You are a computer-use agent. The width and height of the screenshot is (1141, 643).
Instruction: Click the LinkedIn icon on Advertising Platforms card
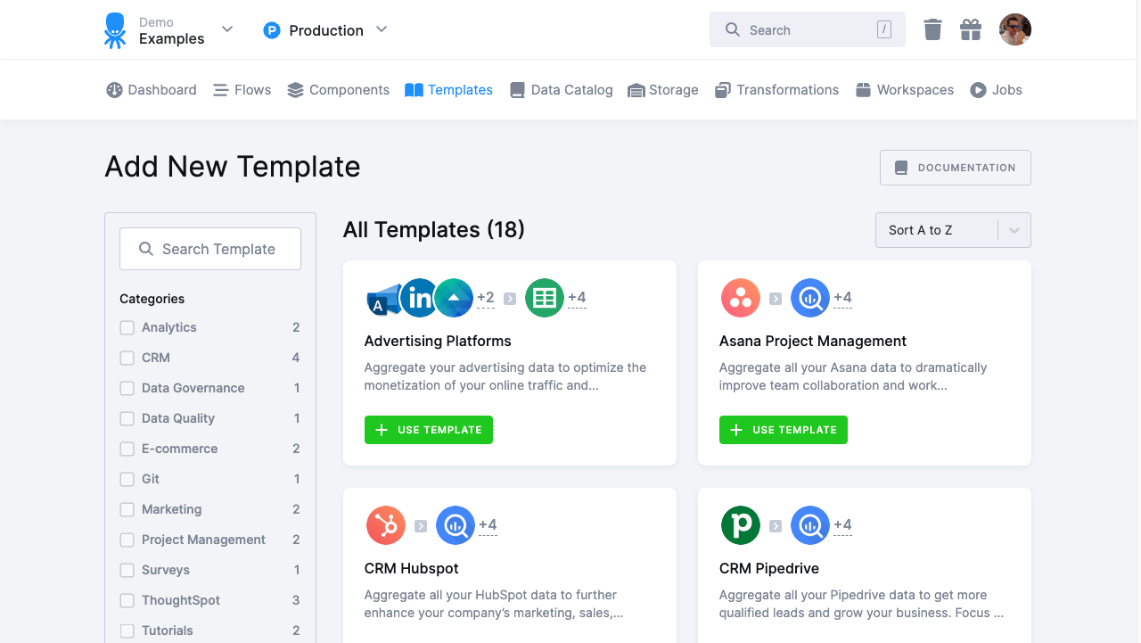419,298
